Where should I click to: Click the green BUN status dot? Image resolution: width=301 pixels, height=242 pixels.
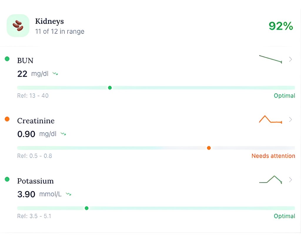pos(7,59)
